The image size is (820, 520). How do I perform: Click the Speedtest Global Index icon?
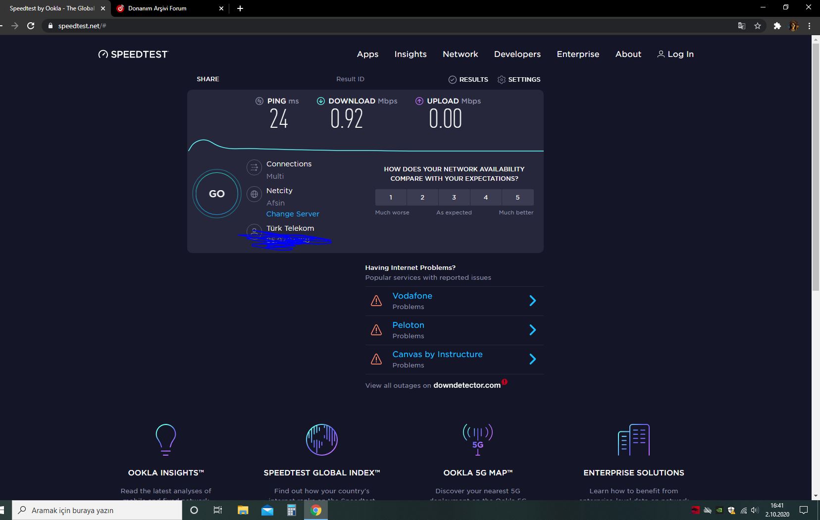(x=321, y=439)
